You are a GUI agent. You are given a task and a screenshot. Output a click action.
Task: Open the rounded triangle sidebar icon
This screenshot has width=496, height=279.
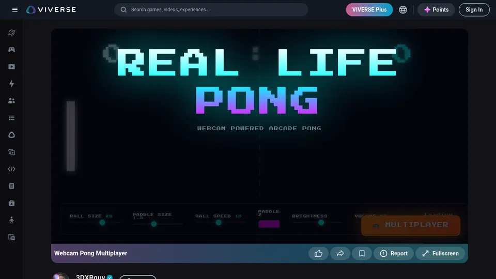click(11, 135)
